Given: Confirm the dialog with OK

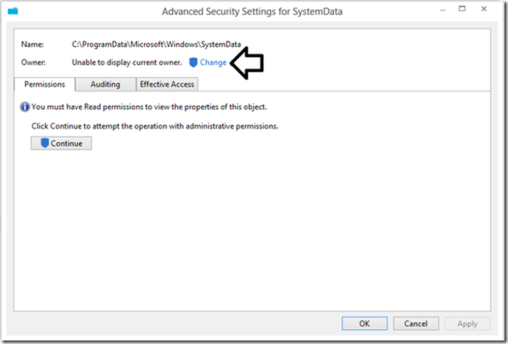Looking at the screenshot, I should [364, 324].
